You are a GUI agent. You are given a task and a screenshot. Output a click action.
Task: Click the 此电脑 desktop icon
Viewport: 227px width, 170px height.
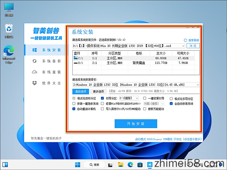[9, 10]
